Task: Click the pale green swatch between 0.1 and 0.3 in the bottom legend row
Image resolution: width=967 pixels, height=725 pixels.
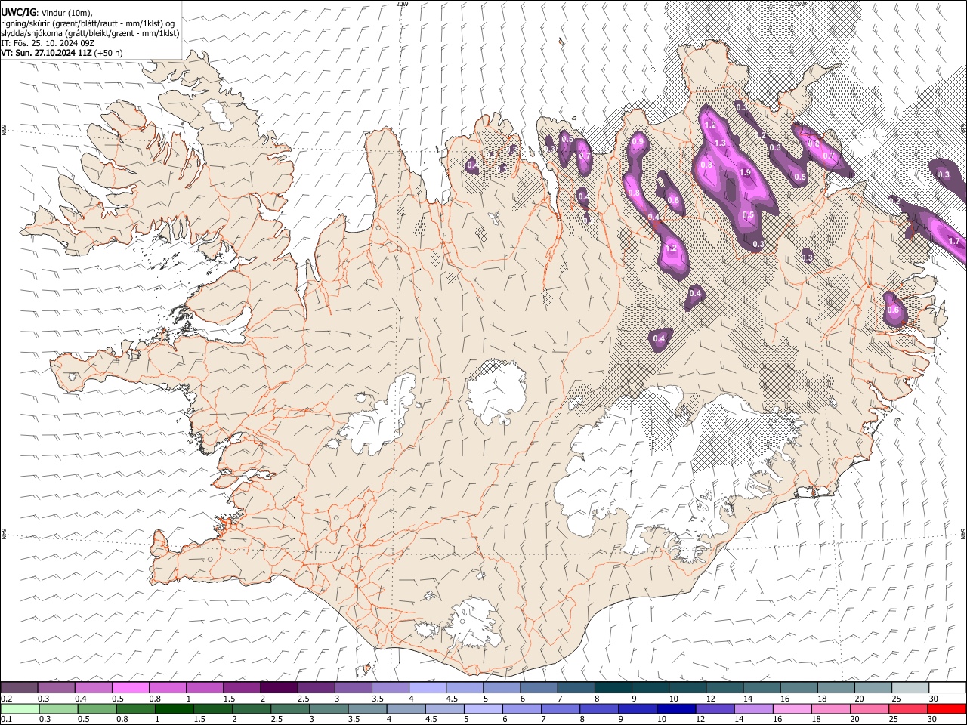Action: (x=20, y=708)
